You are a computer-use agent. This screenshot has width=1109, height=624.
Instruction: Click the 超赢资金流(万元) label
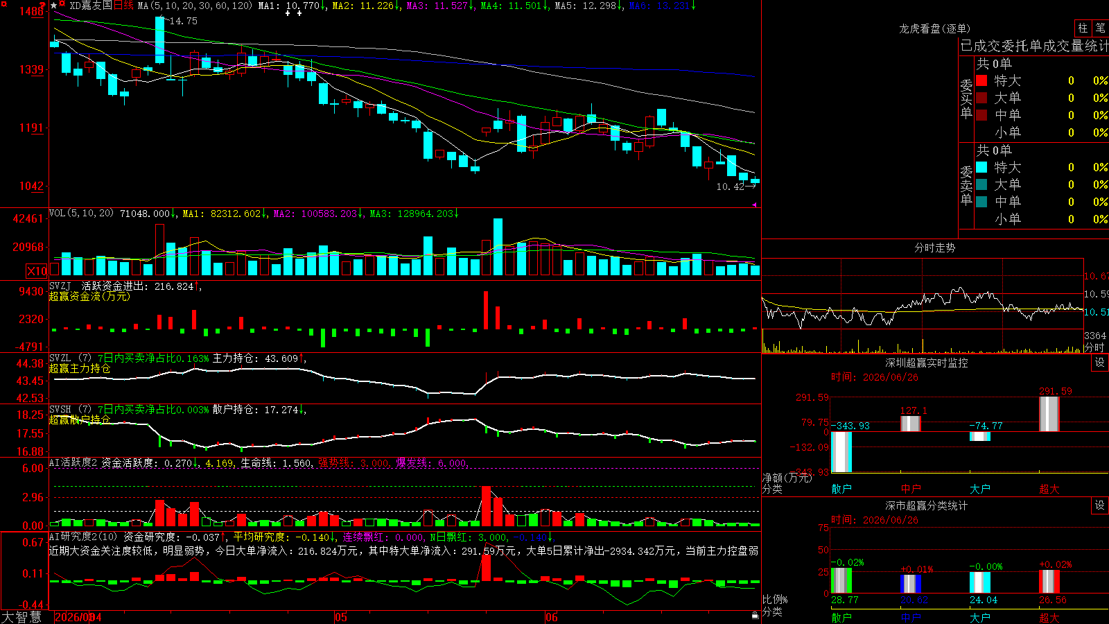pyautogui.click(x=89, y=296)
